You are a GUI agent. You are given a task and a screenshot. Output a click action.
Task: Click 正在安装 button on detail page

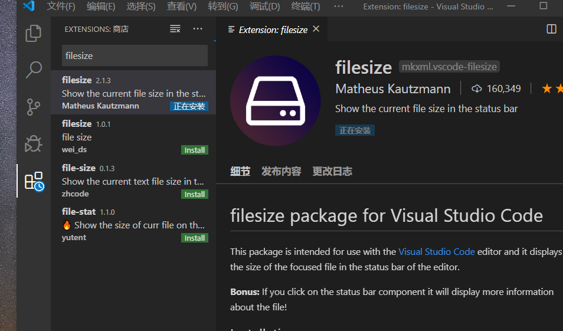(x=355, y=130)
